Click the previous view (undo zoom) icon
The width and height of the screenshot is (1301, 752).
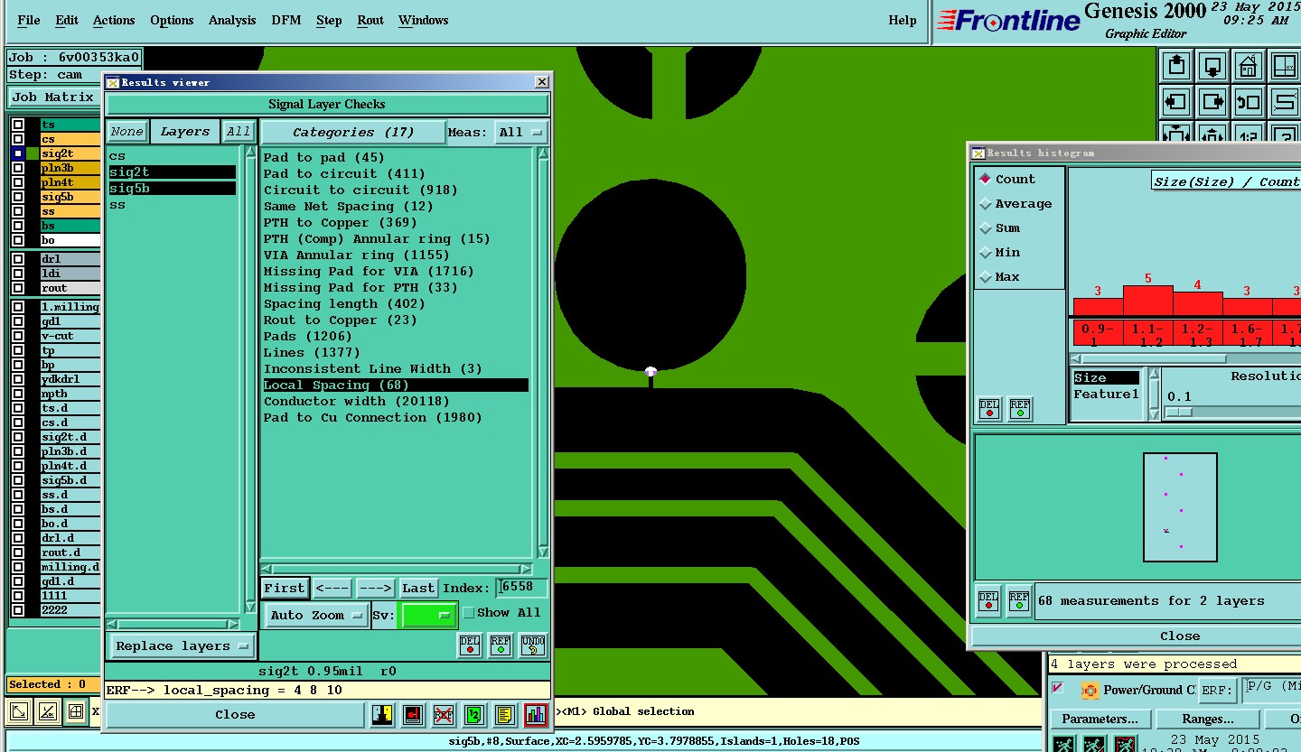[x=1249, y=101]
